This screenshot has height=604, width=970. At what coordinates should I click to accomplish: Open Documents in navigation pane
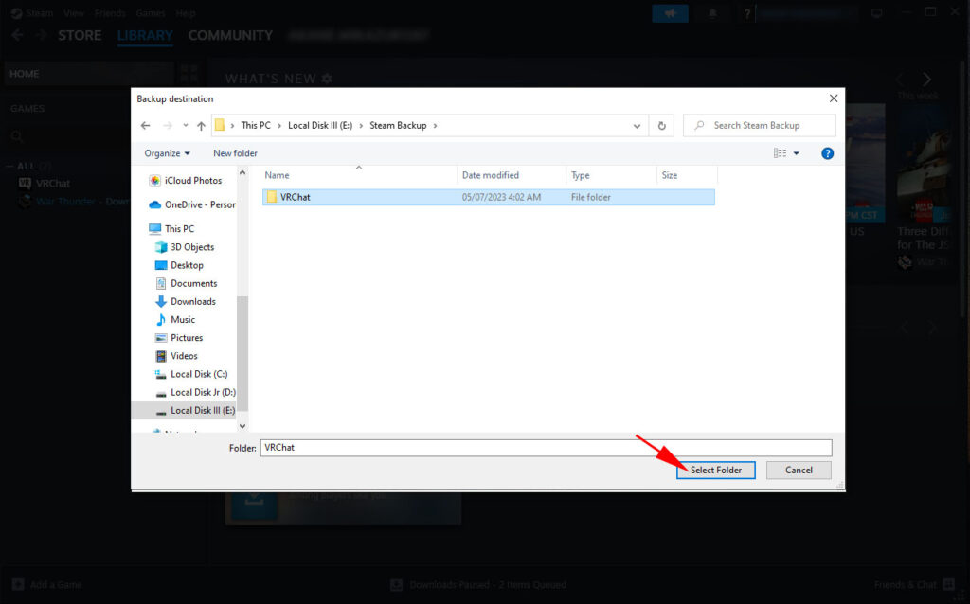pos(187,283)
